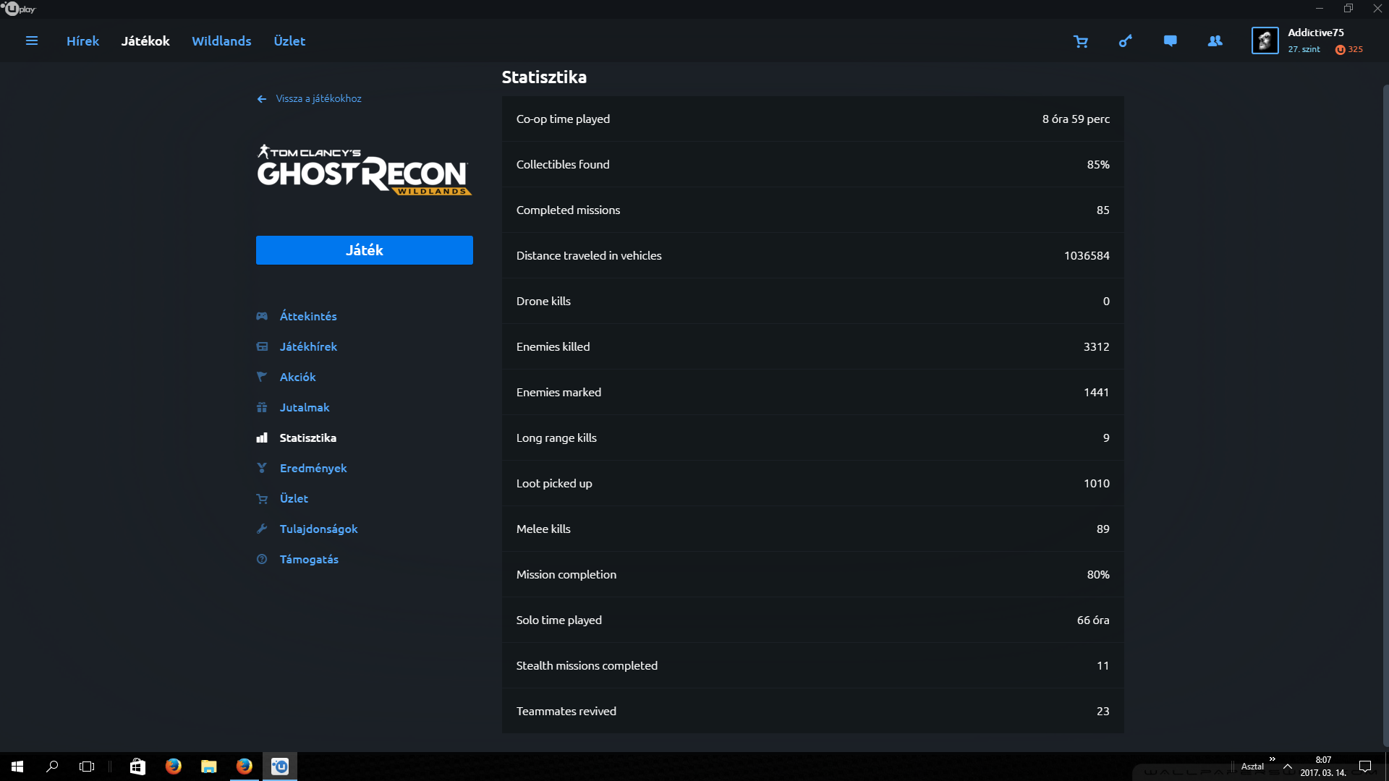This screenshot has width=1389, height=781.
Task: Click the Mission completion 80% value
Action: 1098,574
